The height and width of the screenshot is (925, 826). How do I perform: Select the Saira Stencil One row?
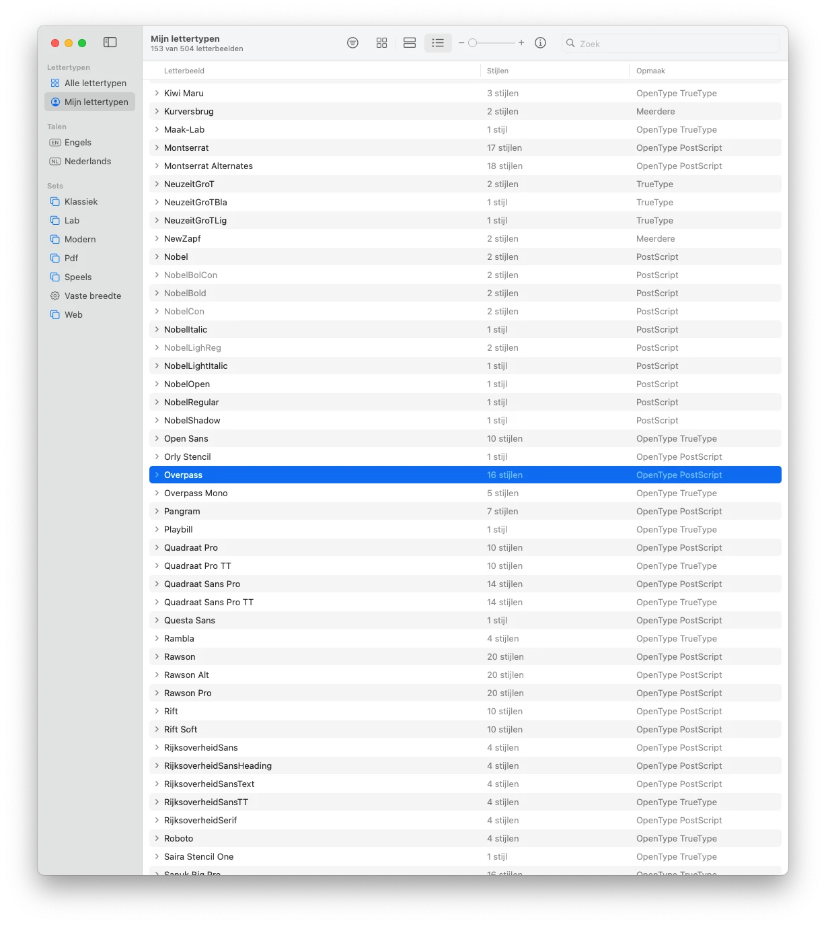465,856
